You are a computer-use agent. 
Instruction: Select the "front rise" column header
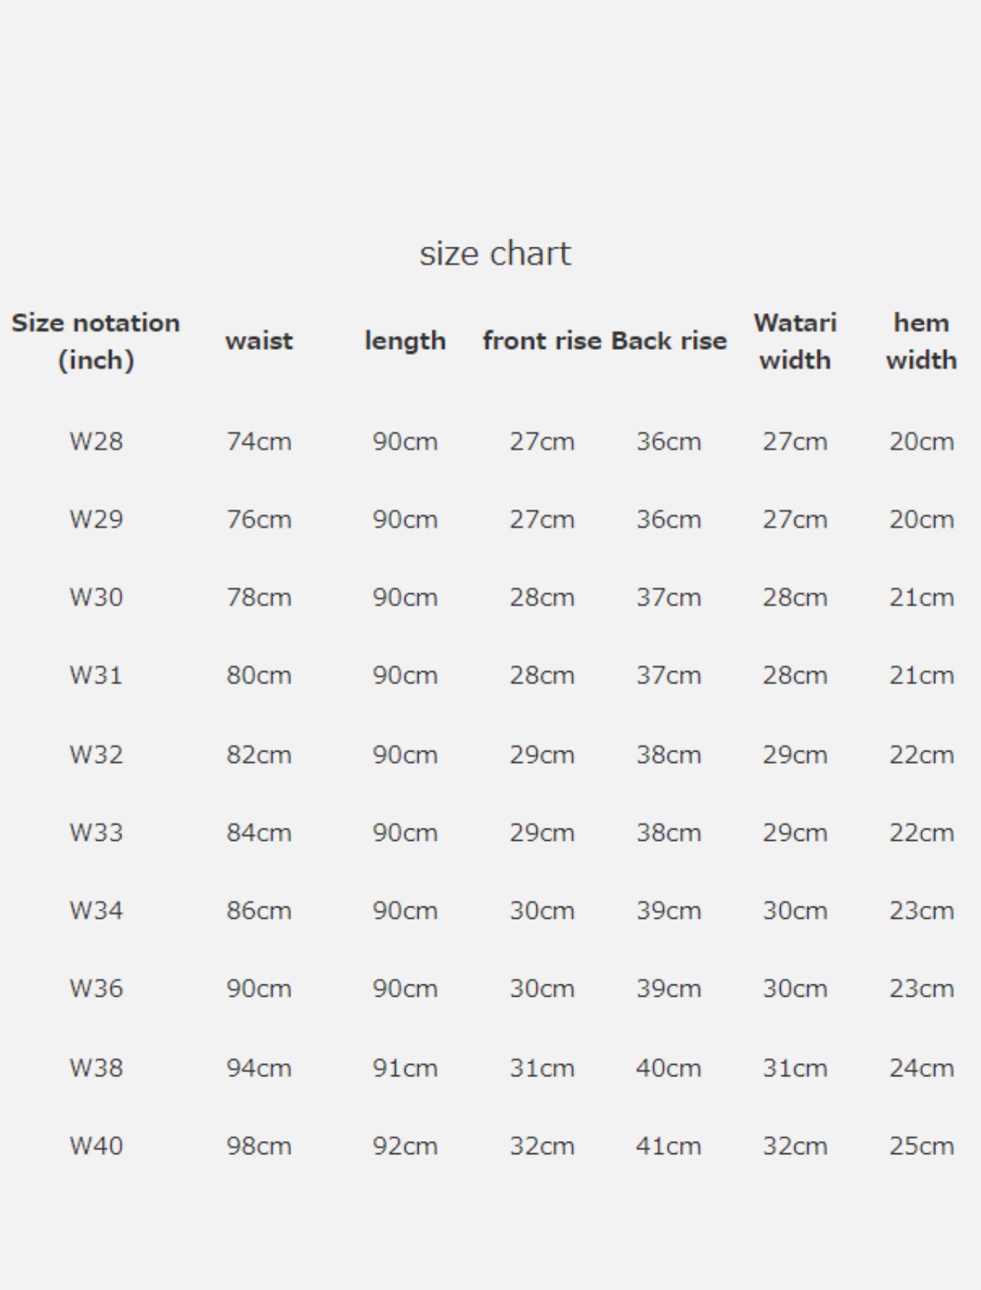click(542, 341)
